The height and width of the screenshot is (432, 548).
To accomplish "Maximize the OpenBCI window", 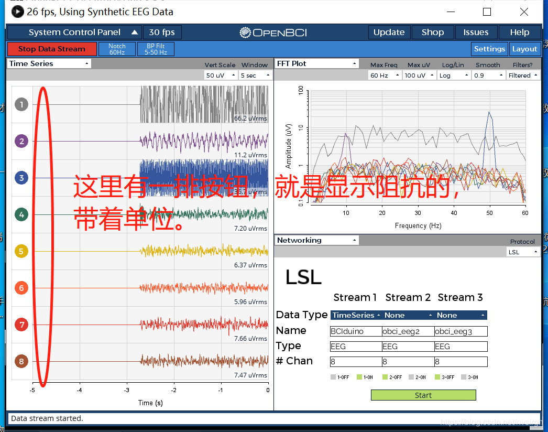I will click(487, 12).
